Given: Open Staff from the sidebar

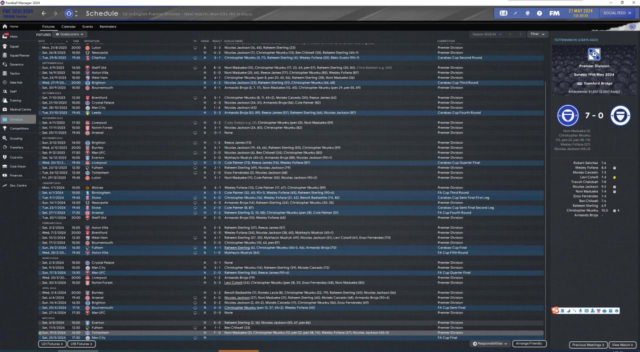Looking at the screenshot, I should [18, 91].
